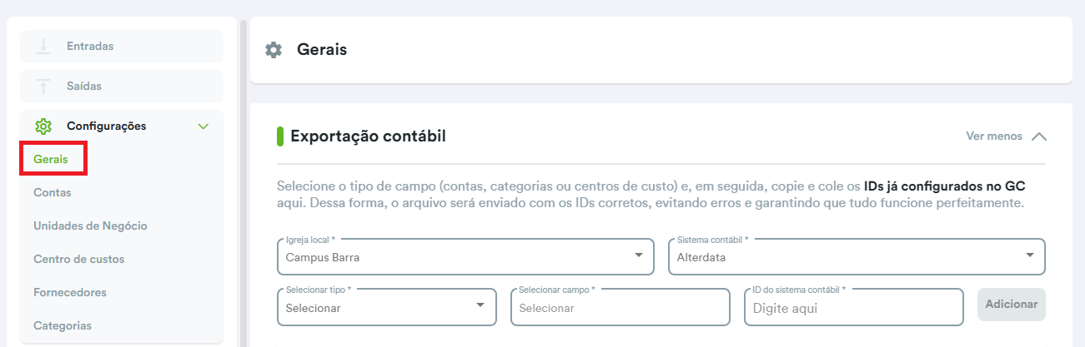Go to Contas in the sidebar
1085x347 pixels.
pyautogui.click(x=53, y=192)
